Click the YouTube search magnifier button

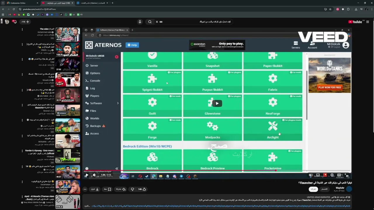point(150,22)
